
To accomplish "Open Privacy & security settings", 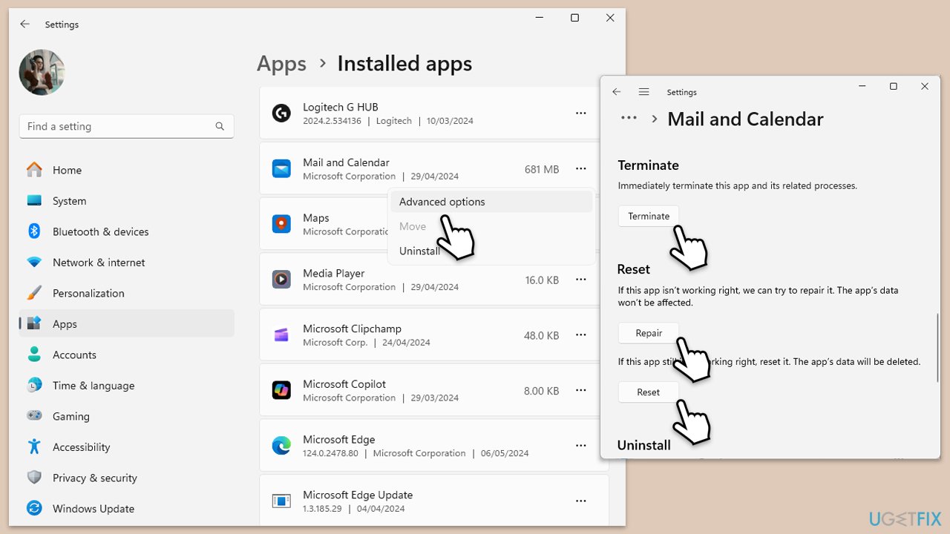I will coord(127,478).
